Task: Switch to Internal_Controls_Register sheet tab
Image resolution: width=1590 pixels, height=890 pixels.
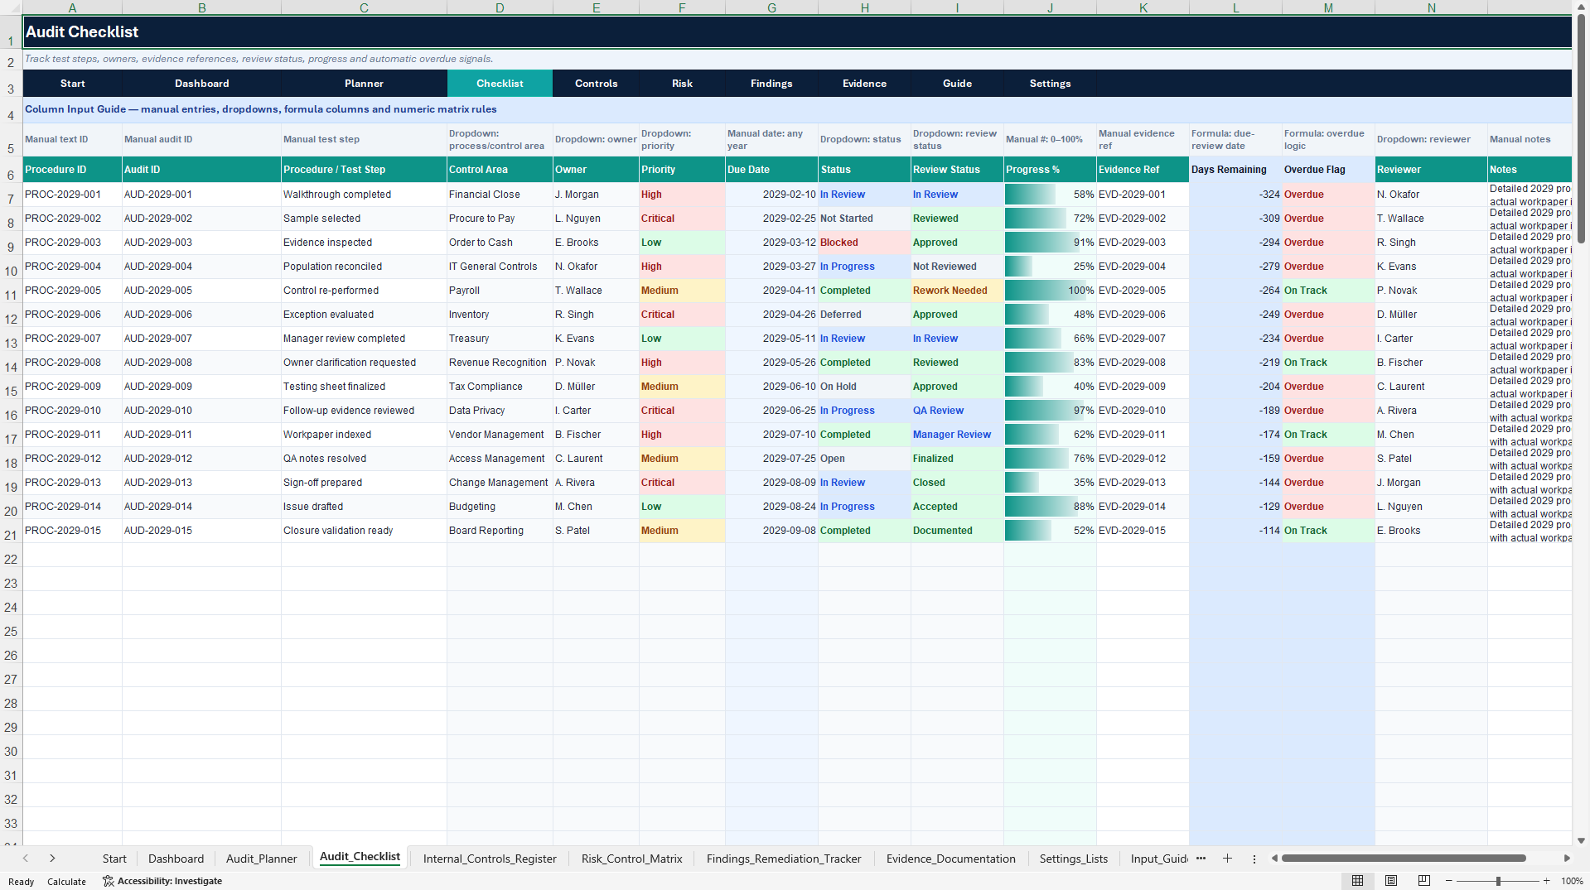Action: (x=490, y=859)
